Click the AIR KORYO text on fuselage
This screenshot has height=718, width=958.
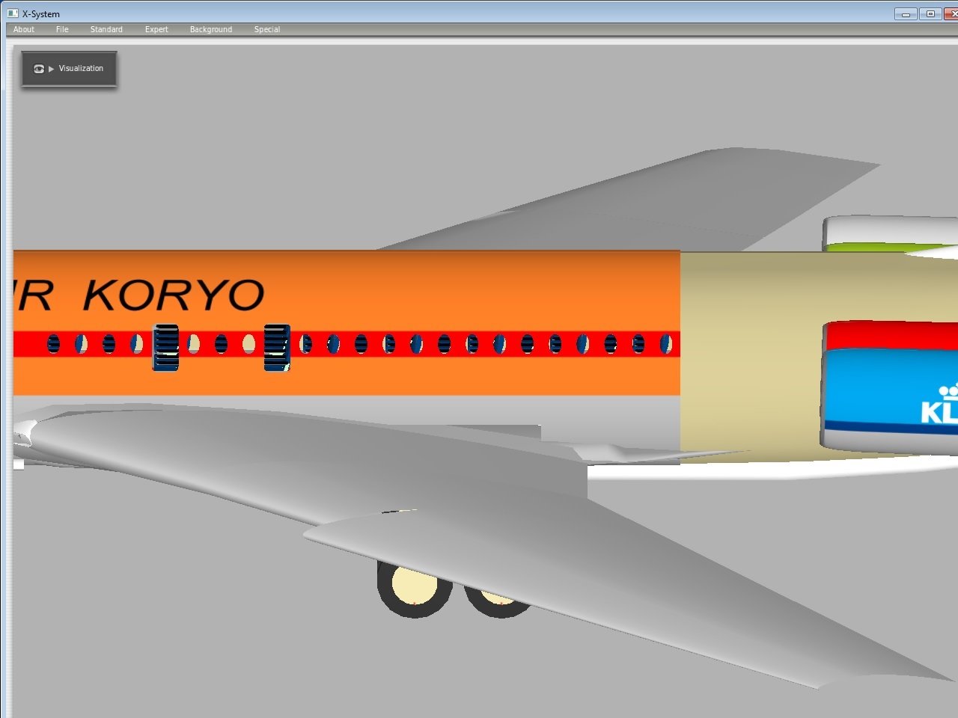pos(139,295)
